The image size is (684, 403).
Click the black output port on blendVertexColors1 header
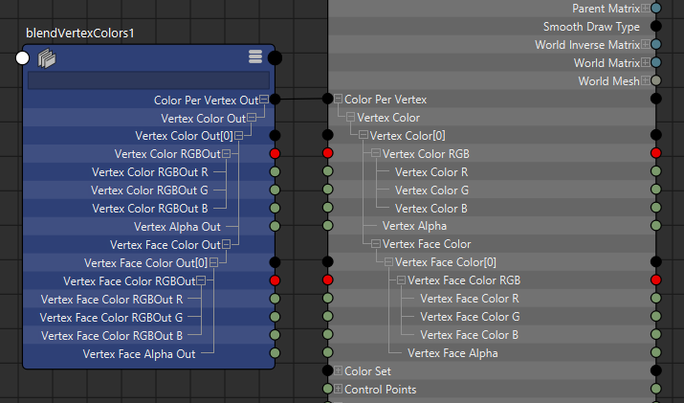(275, 58)
